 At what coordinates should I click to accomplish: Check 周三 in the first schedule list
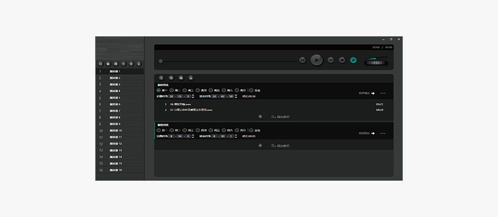point(185,90)
